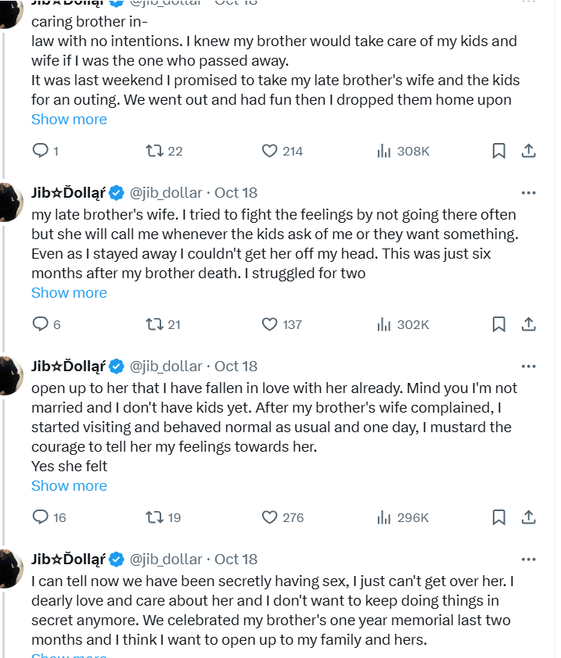Bookmark the tweet with 302K views

(x=498, y=324)
